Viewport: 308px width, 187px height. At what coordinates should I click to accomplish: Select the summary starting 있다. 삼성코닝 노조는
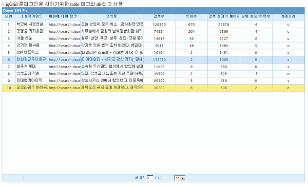pyautogui.click(x=112, y=74)
